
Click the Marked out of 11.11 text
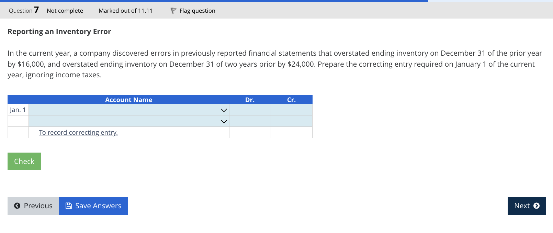coord(125,11)
